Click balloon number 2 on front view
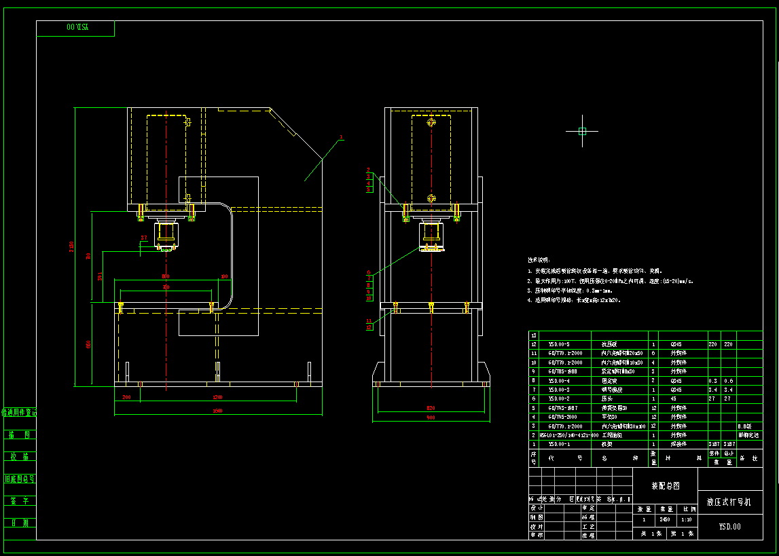 (369, 170)
